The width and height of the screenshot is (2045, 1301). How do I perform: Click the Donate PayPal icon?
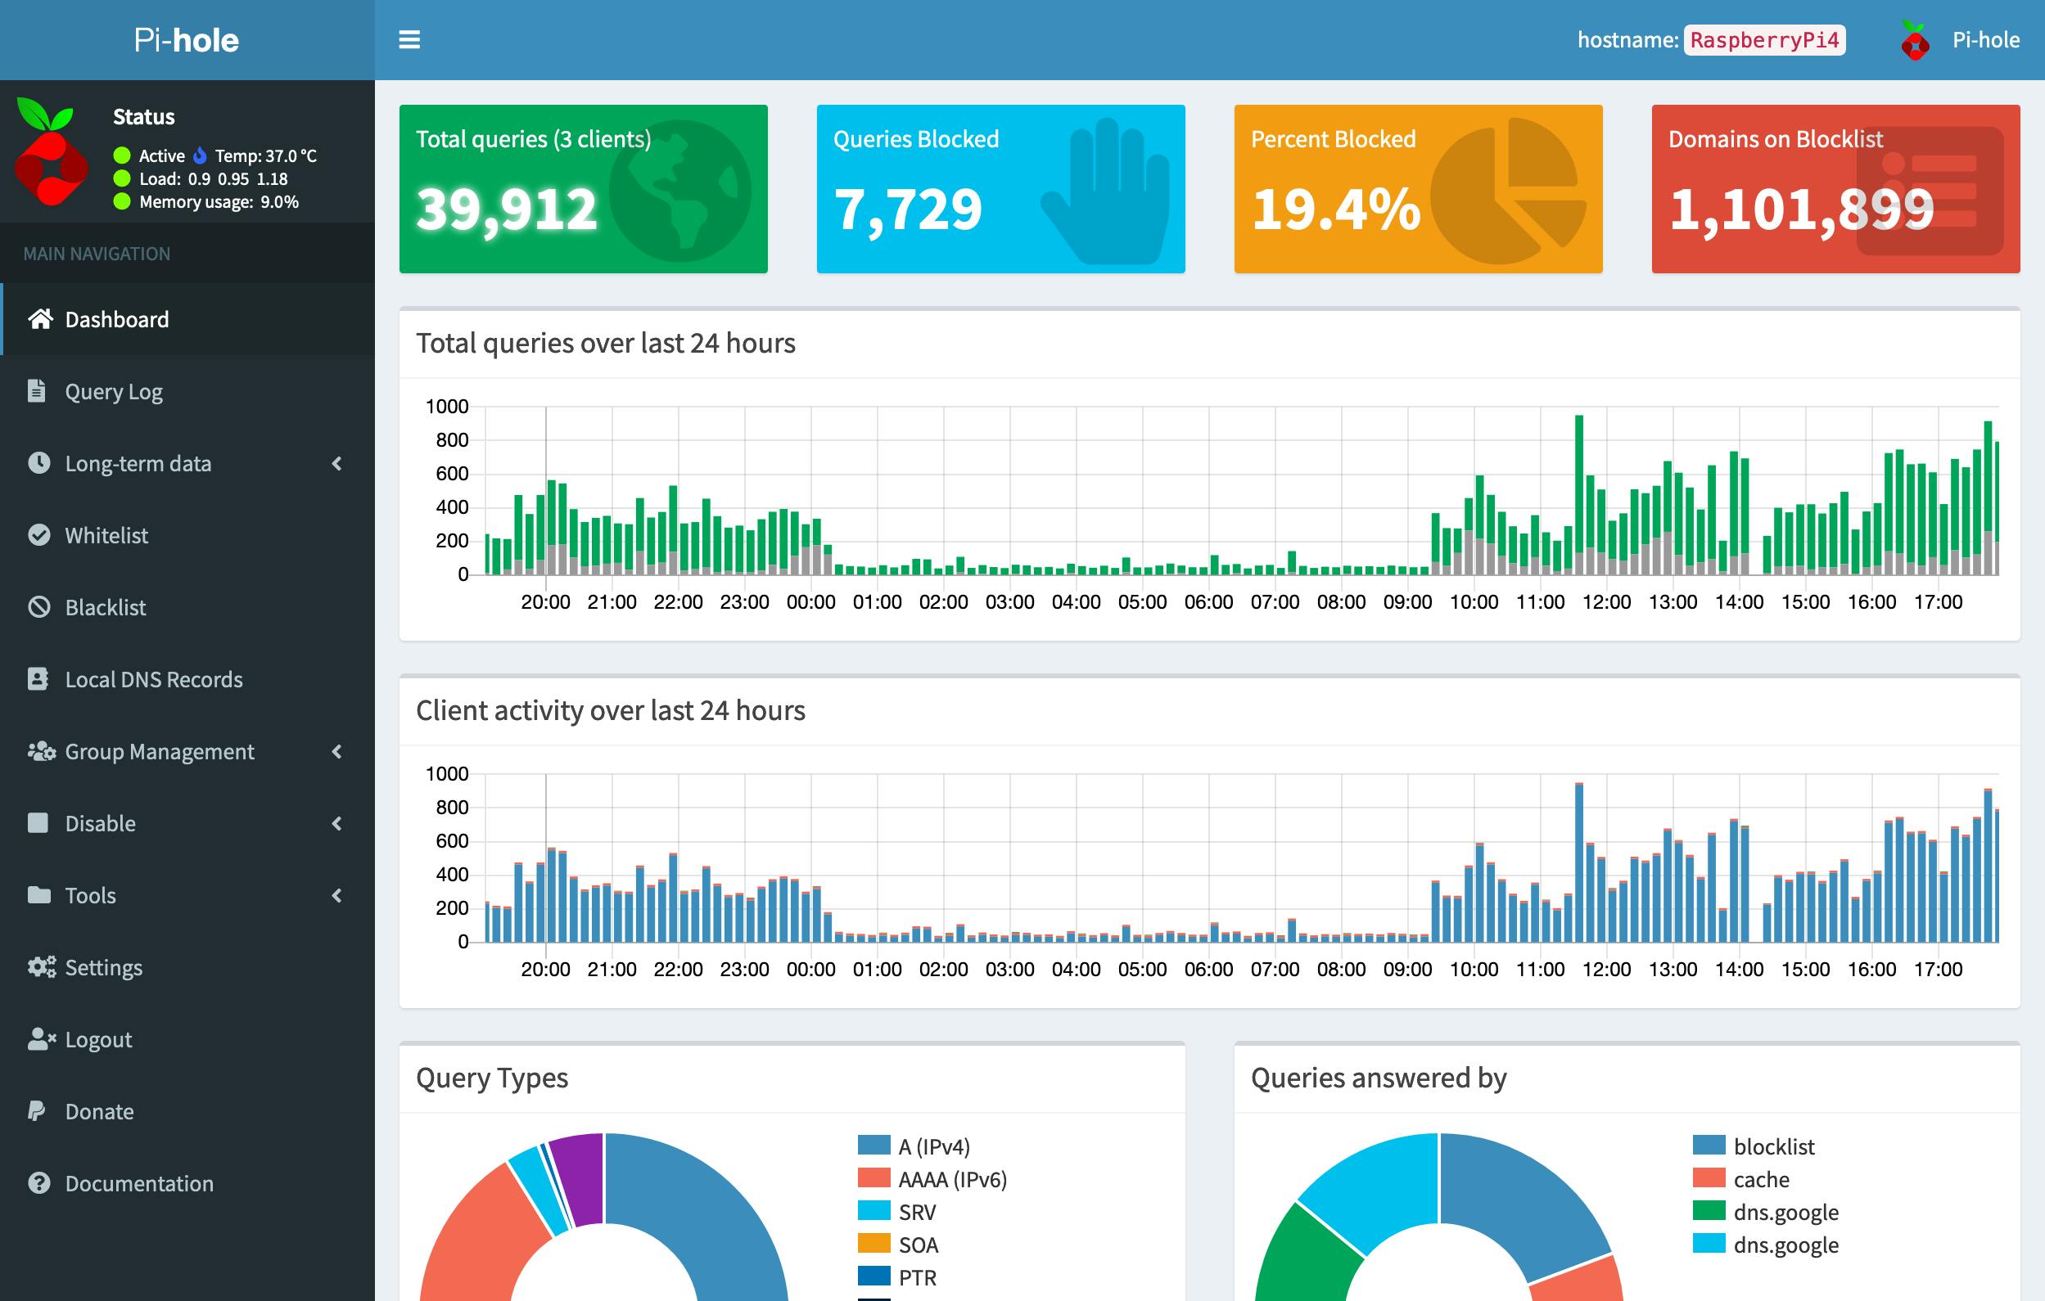pyautogui.click(x=37, y=1111)
